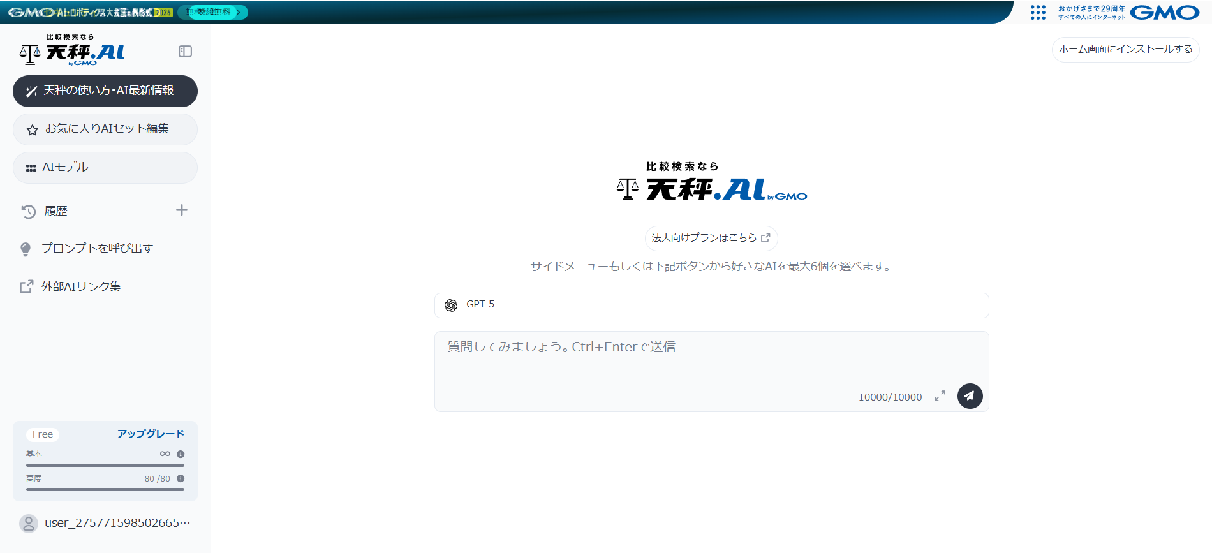This screenshot has height=553, width=1212.
Task: Open 外部AIリンク集 external links
Action: click(81, 286)
